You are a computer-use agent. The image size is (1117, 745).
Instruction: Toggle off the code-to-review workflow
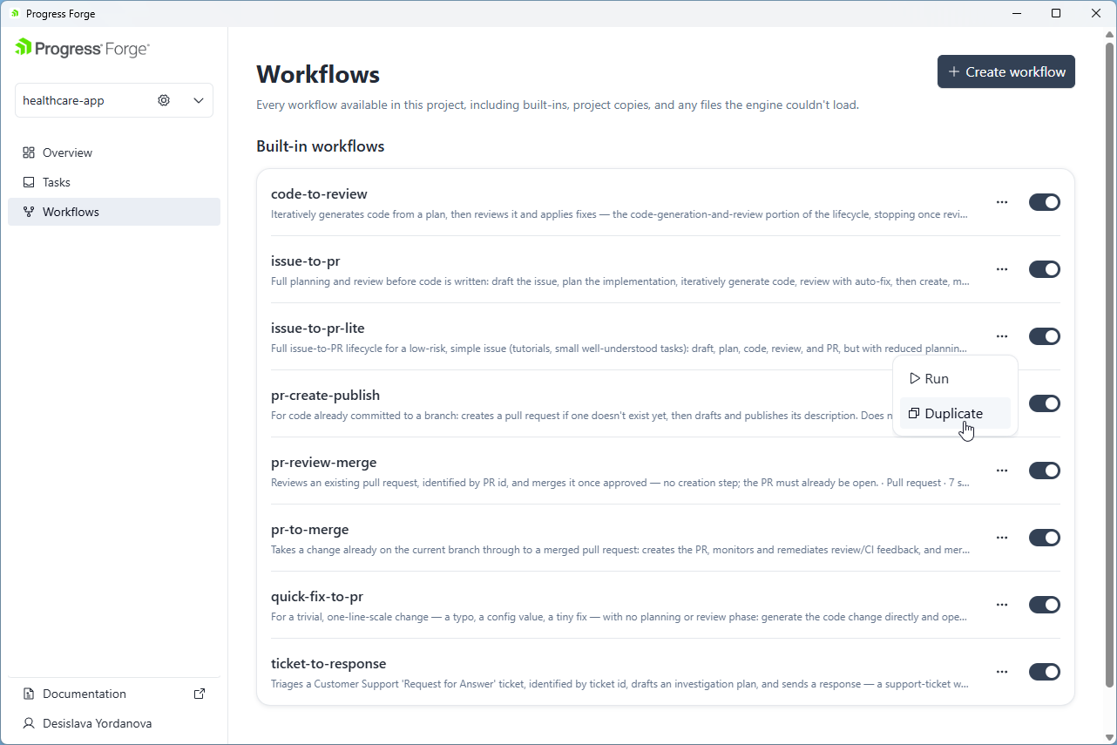[1045, 202]
